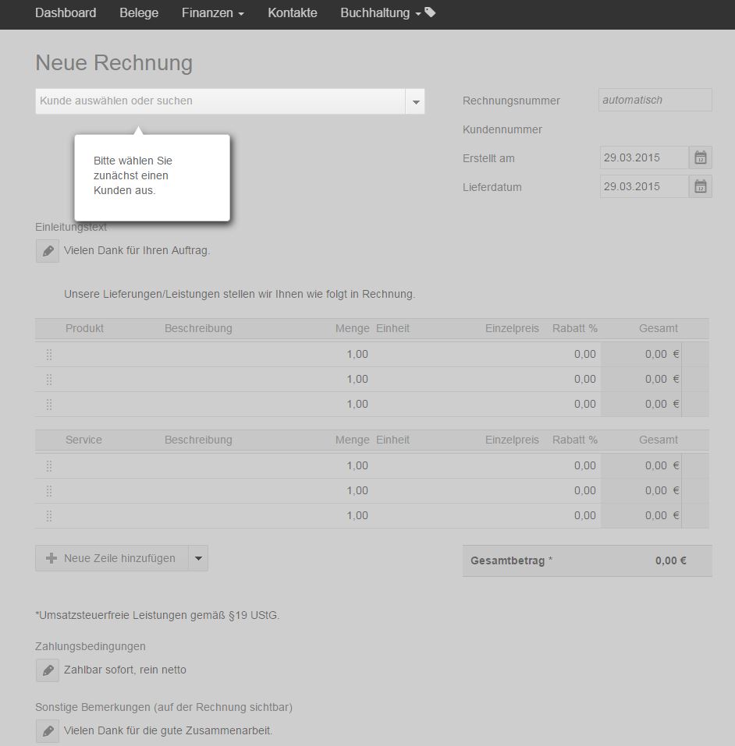
Task: Focus the Kunde auswählen search field
Action: click(220, 101)
